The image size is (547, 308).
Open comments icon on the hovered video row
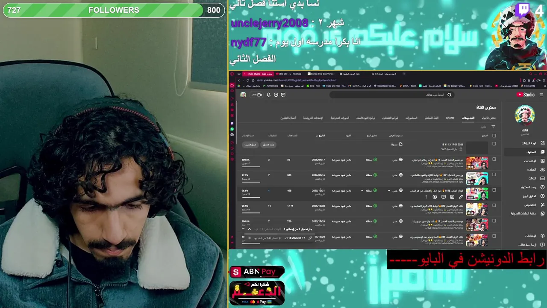pyautogui.click(x=444, y=197)
